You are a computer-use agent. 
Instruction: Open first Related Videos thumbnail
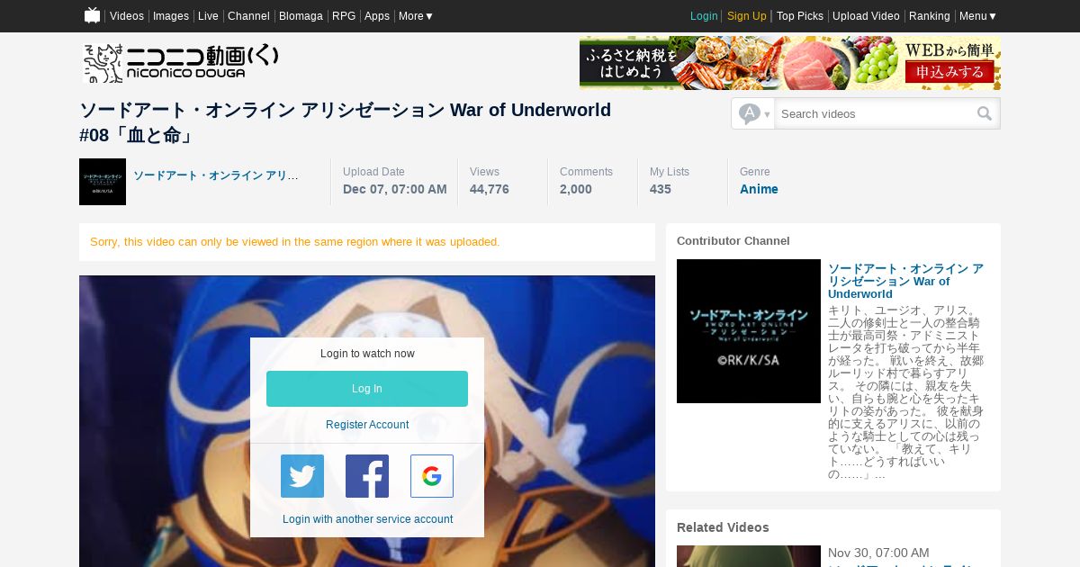tap(749, 556)
